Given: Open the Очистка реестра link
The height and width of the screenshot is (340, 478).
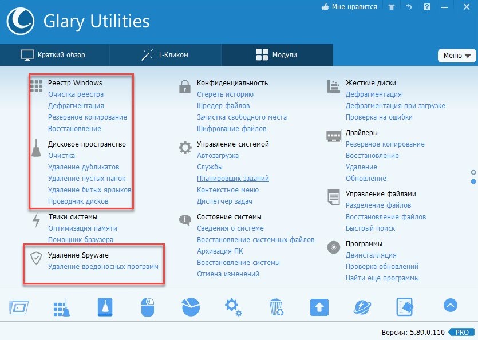Looking at the screenshot, I should pos(76,94).
